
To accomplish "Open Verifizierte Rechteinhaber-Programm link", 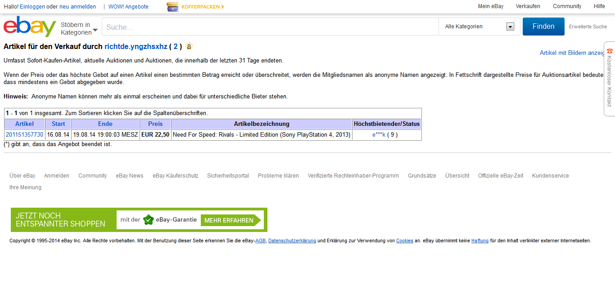I will click(353, 176).
